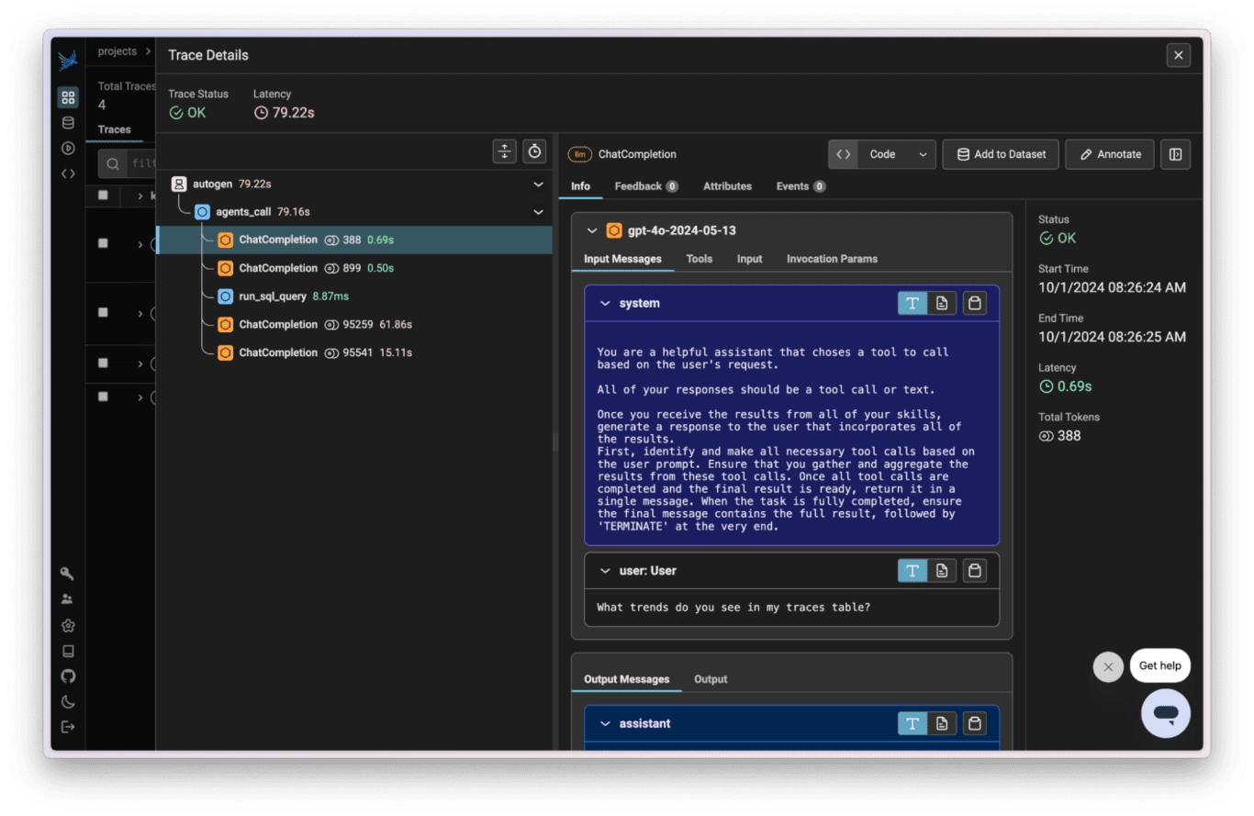Open the datasets icon in left sidebar

(68, 123)
